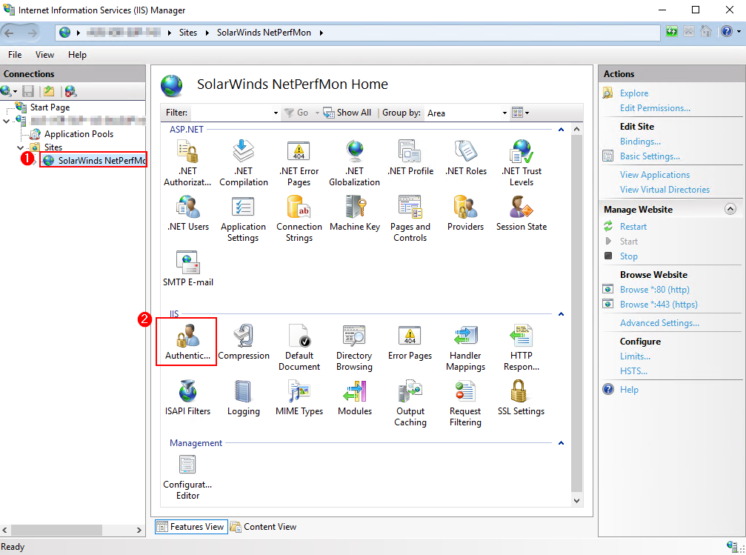The width and height of the screenshot is (746, 555).
Task: Switch to Content View tab
Action: point(263,526)
